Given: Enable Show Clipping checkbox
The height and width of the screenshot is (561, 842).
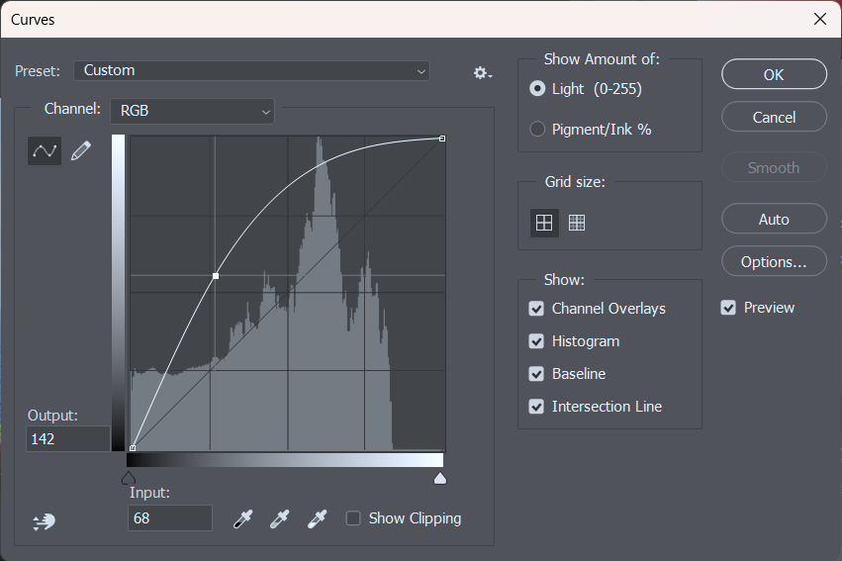Looking at the screenshot, I should click(x=353, y=518).
